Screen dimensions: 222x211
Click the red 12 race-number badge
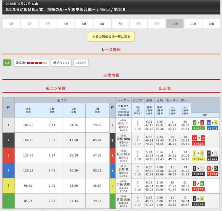coord(195,138)
